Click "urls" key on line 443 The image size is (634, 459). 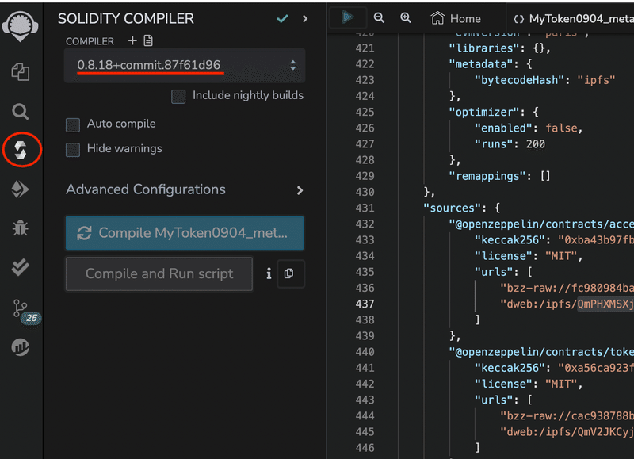(x=494, y=400)
